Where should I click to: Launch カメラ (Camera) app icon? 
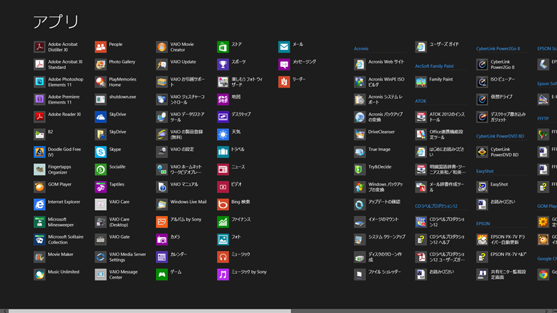(162, 239)
